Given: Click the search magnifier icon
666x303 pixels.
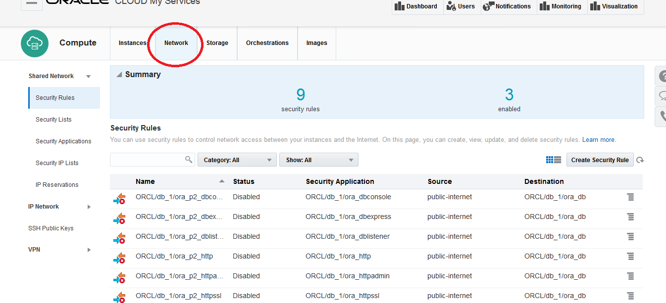Looking at the screenshot, I should click(189, 160).
